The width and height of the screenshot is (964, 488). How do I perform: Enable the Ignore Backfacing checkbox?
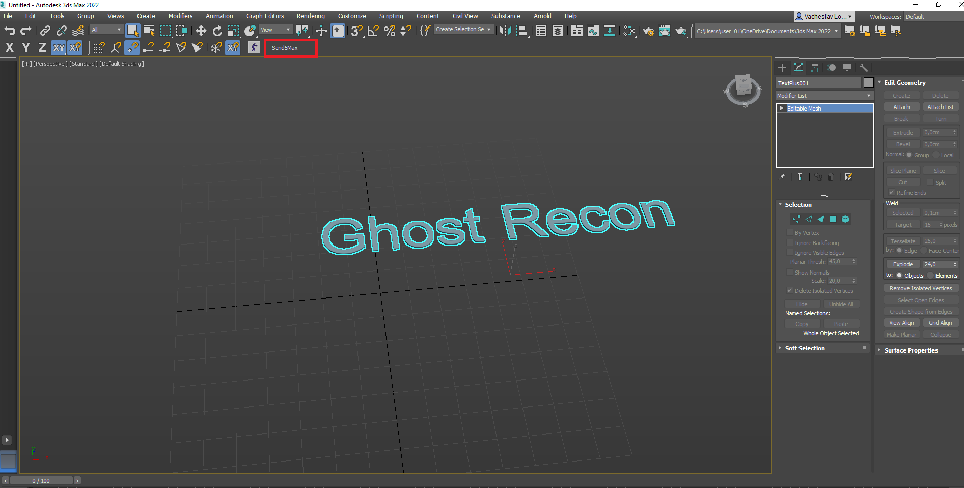pyautogui.click(x=790, y=243)
